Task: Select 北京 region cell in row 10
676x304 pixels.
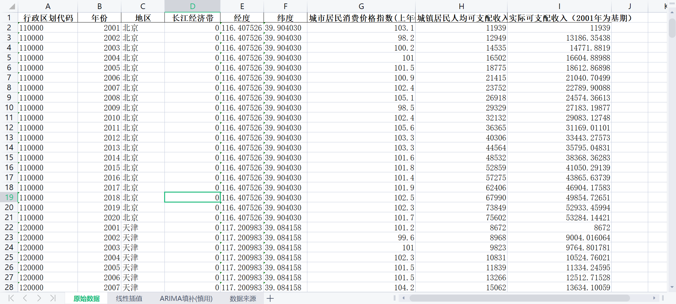Action: click(x=143, y=108)
